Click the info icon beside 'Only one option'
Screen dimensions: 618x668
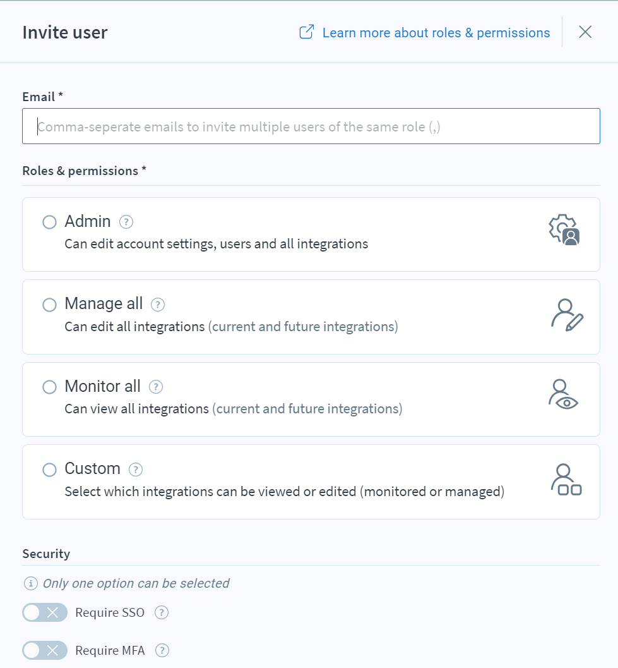coord(31,583)
